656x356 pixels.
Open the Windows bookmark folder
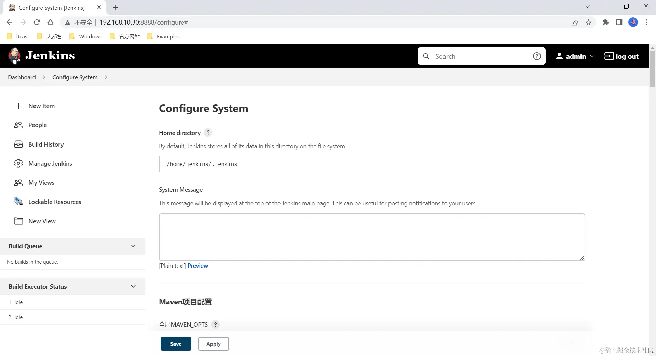[85, 36]
